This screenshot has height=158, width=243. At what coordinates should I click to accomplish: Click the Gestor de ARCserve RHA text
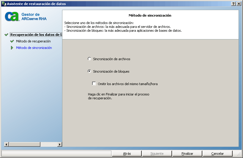34,17
